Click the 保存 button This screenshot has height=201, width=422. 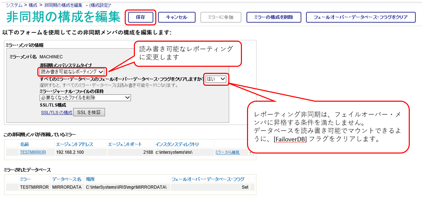140,17
